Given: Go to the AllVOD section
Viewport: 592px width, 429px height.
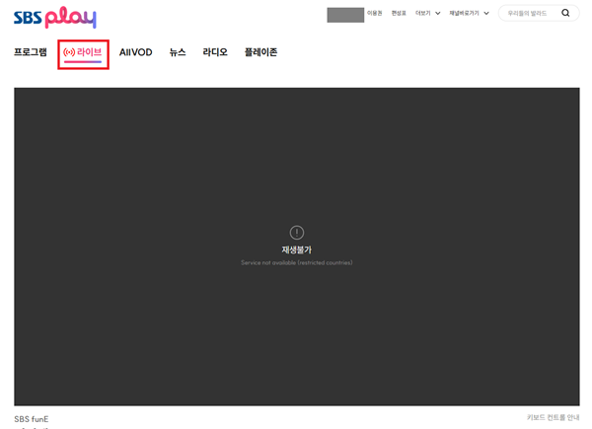Looking at the screenshot, I should click(x=135, y=52).
